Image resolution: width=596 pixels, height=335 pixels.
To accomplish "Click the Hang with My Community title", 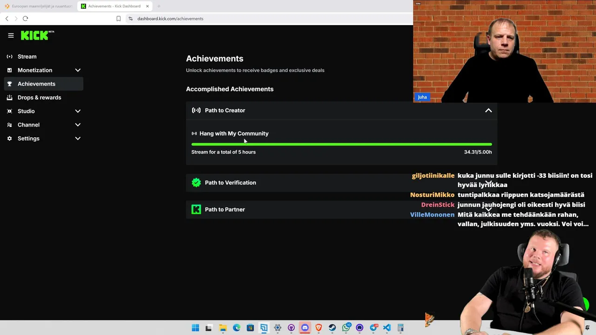I will pyautogui.click(x=234, y=134).
